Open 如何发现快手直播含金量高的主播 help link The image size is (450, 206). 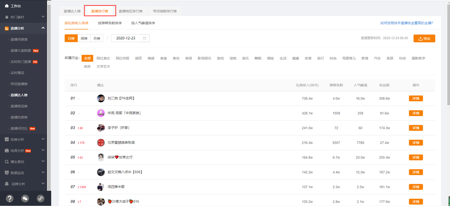pyautogui.click(x=407, y=23)
